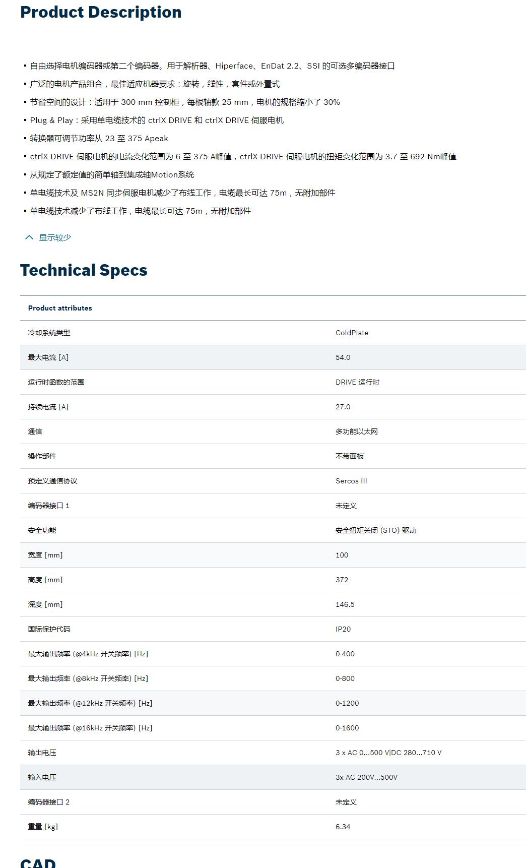The height and width of the screenshot is (868, 526).
Task: Click the MS2N 同步伺服电机 bullet line
Action: click(182, 193)
